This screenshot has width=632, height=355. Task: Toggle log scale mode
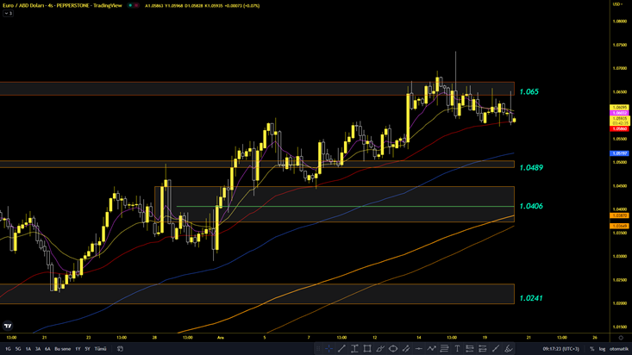point(602,349)
